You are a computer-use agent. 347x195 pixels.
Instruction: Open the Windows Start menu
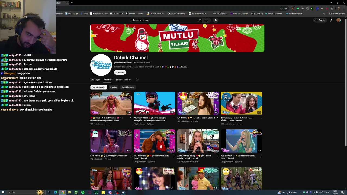[x=3, y=192]
